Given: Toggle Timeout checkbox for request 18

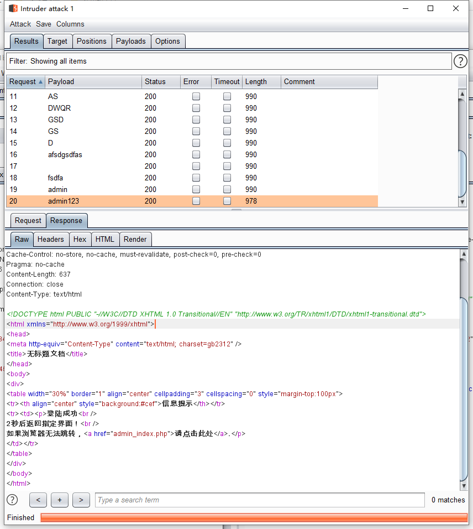Looking at the screenshot, I should pos(227,178).
